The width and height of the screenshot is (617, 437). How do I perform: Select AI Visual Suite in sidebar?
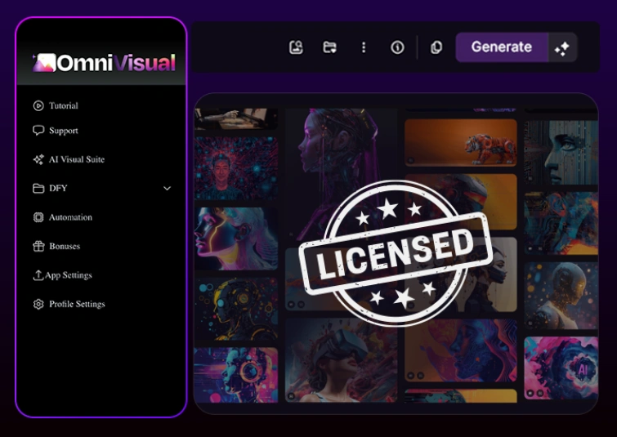pos(77,159)
